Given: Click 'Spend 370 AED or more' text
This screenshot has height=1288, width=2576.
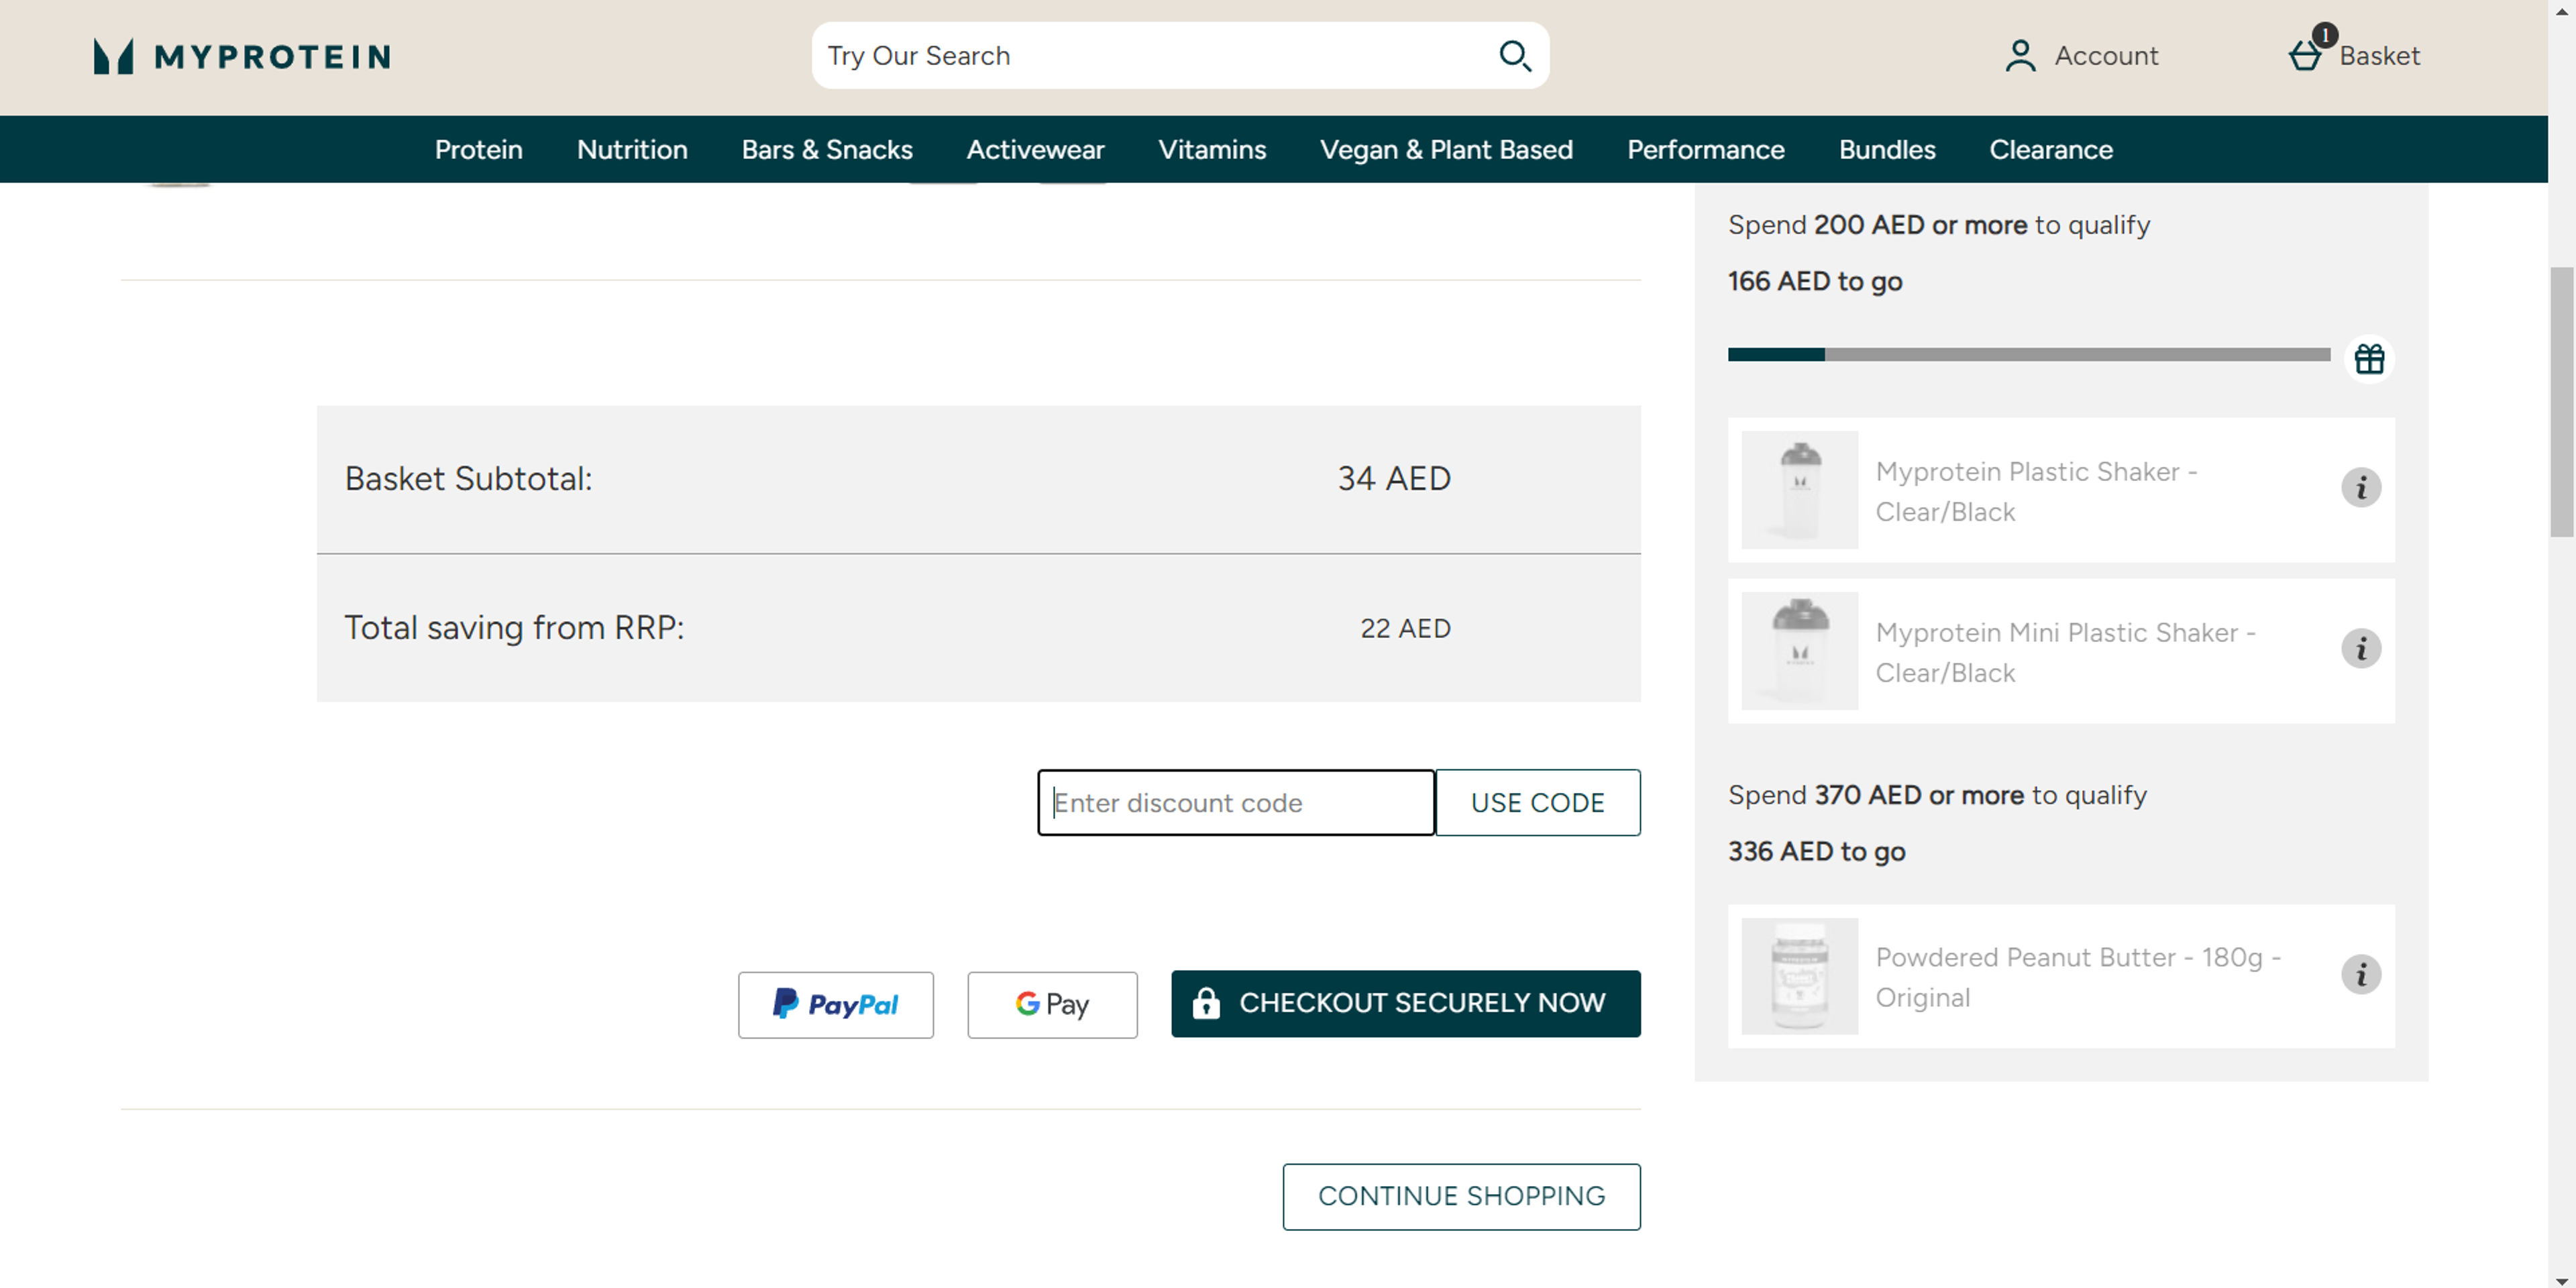Looking at the screenshot, I should [1876, 795].
